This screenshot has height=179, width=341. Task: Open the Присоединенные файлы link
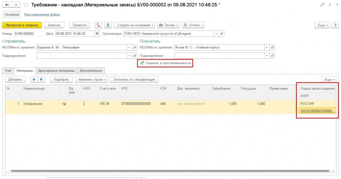coord(42,15)
